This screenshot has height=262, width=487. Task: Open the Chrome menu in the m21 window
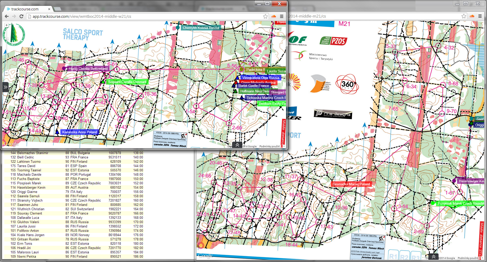pyautogui.click(x=480, y=16)
